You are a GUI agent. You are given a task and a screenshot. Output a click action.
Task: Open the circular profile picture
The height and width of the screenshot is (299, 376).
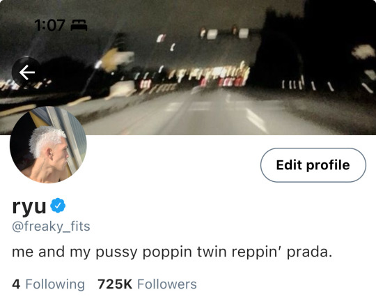click(x=48, y=145)
